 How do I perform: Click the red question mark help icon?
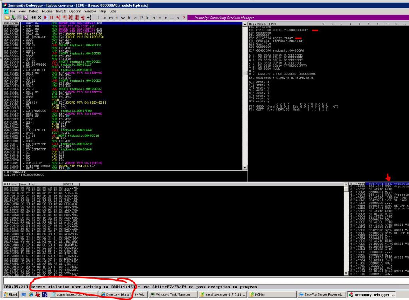pyautogui.click(x=184, y=18)
